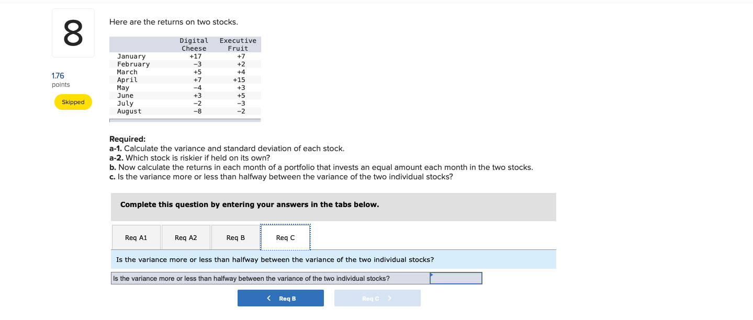This screenshot has width=753, height=320.
Task: Click the yellow Skipped status badge
Action: click(x=73, y=102)
